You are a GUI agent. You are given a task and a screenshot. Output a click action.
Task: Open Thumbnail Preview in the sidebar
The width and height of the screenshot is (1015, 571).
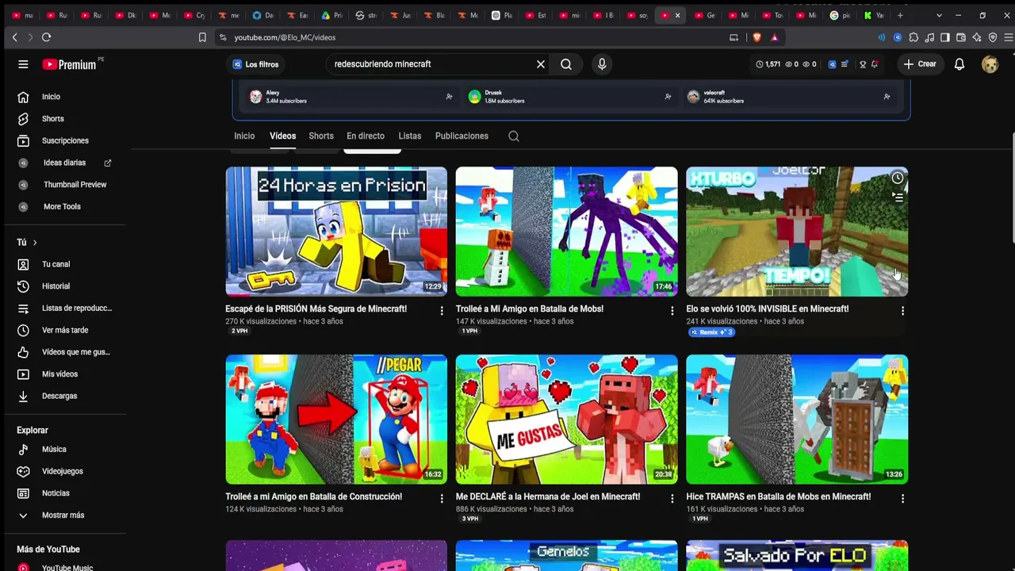[64, 185]
